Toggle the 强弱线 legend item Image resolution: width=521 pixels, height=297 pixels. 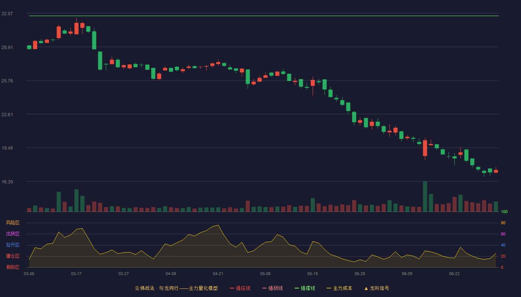click(272, 288)
